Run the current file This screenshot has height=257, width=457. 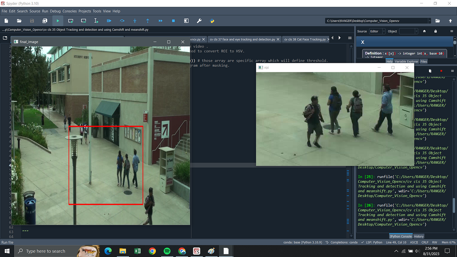point(58,21)
